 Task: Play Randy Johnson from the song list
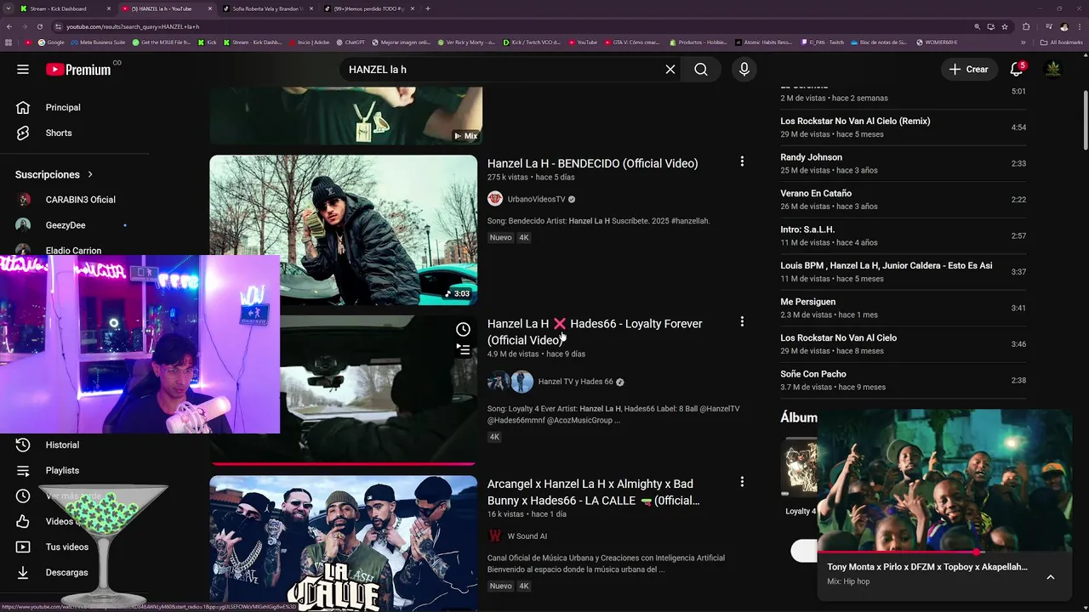coord(903,163)
